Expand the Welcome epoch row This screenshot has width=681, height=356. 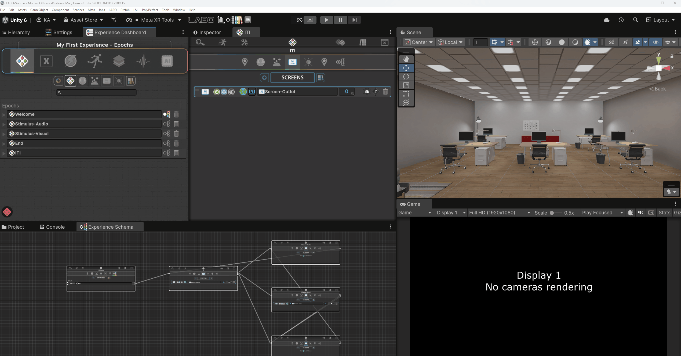coord(4,114)
